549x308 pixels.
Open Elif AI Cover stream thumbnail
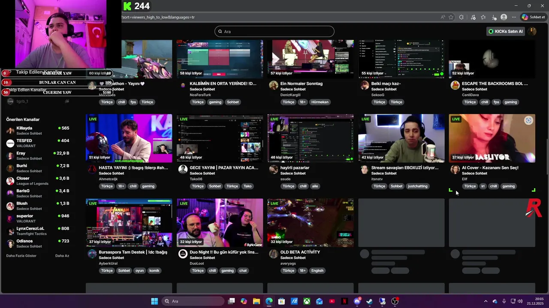pyautogui.click(x=492, y=138)
